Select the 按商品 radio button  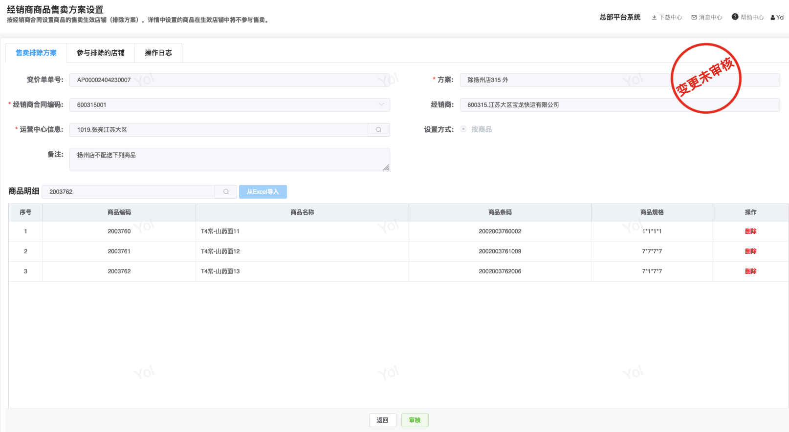tap(463, 129)
